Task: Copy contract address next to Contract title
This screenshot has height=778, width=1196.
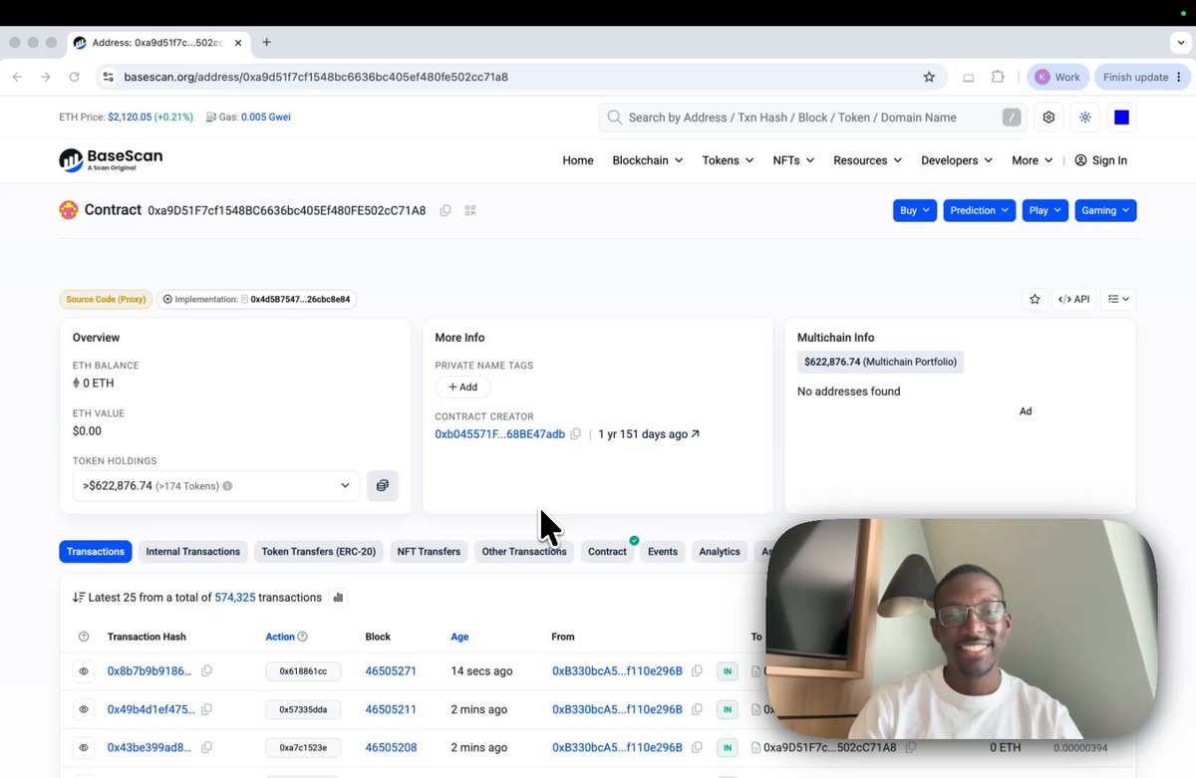Action: [x=446, y=210]
